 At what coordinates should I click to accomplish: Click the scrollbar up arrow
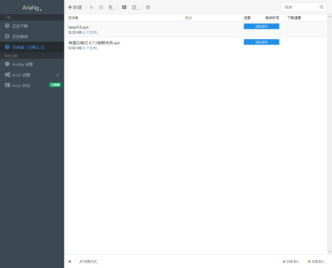click(330, 16)
